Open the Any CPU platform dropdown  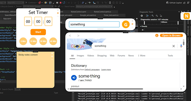click(16, 3)
